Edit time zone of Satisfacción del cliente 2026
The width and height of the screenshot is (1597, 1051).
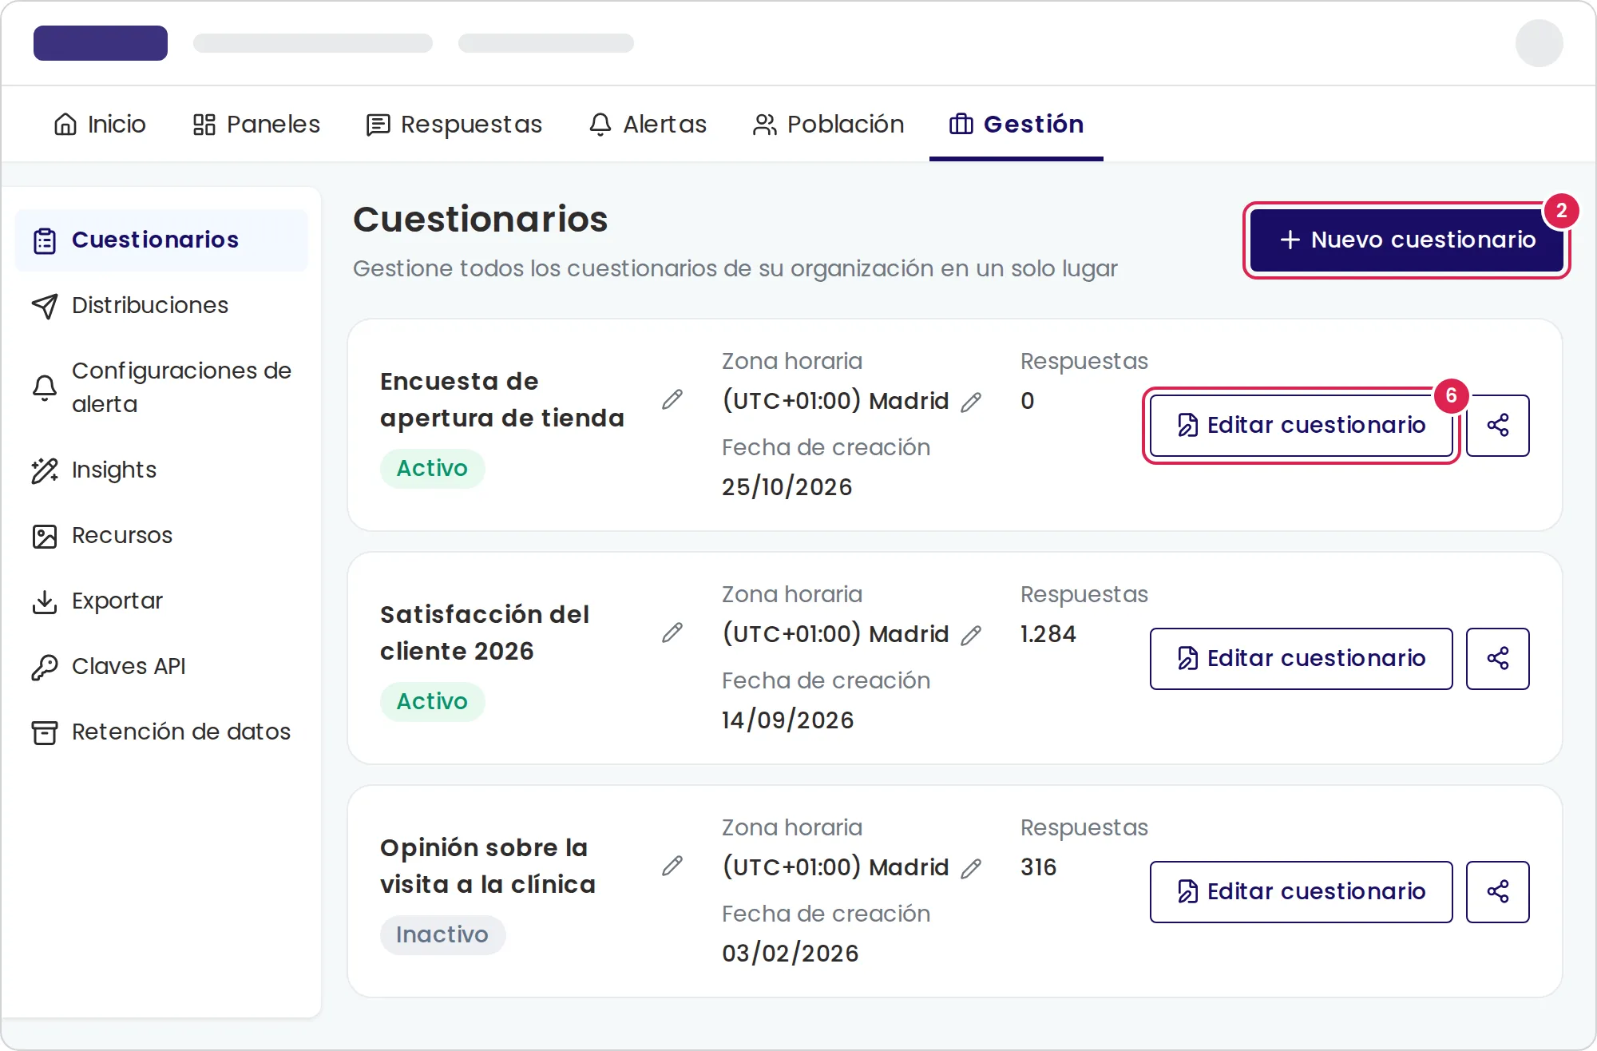point(971,636)
